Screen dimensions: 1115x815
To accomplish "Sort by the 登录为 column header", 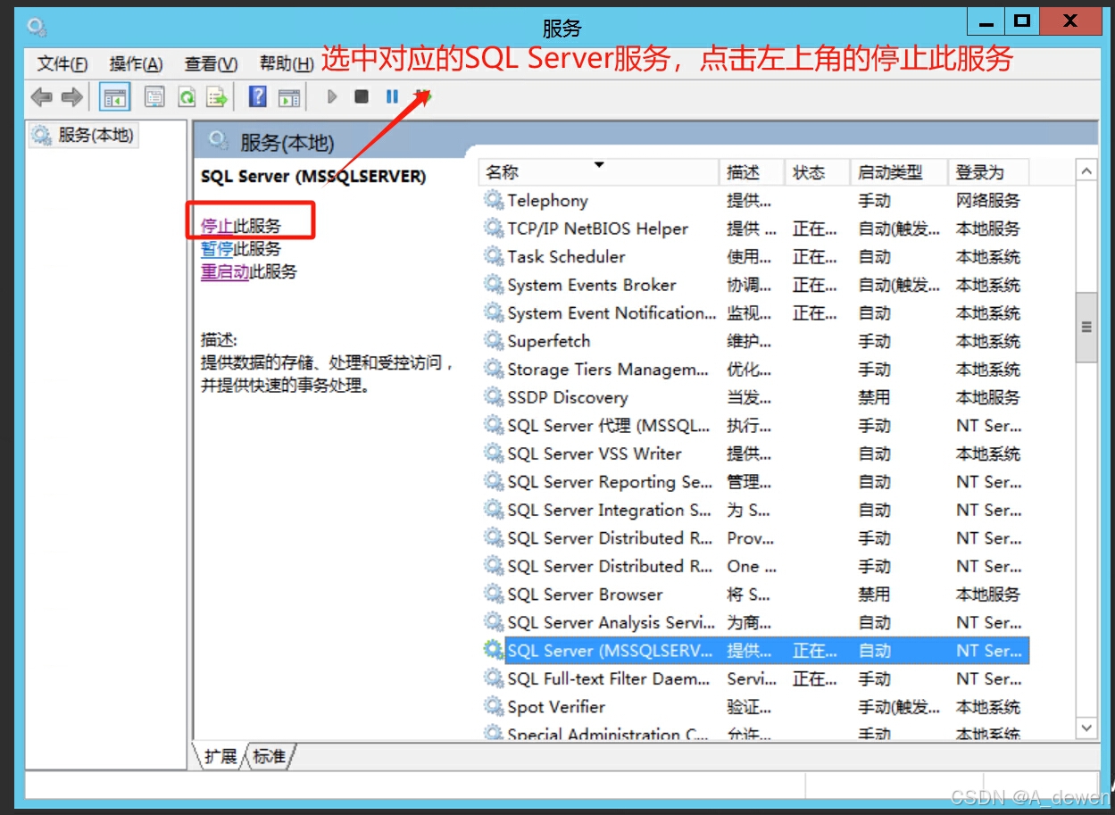I will pos(989,172).
